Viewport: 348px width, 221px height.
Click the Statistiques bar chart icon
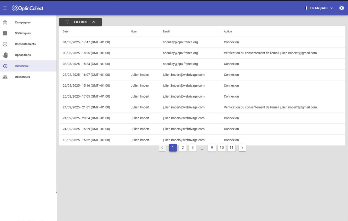[x=5, y=33]
